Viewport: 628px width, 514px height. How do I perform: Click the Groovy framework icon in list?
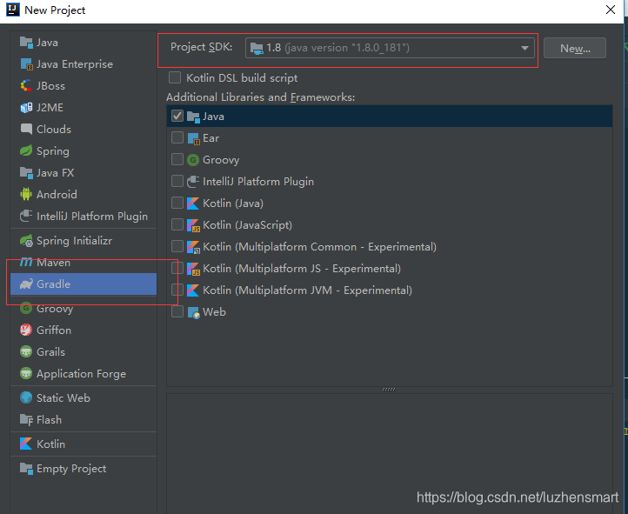point(193,160)
